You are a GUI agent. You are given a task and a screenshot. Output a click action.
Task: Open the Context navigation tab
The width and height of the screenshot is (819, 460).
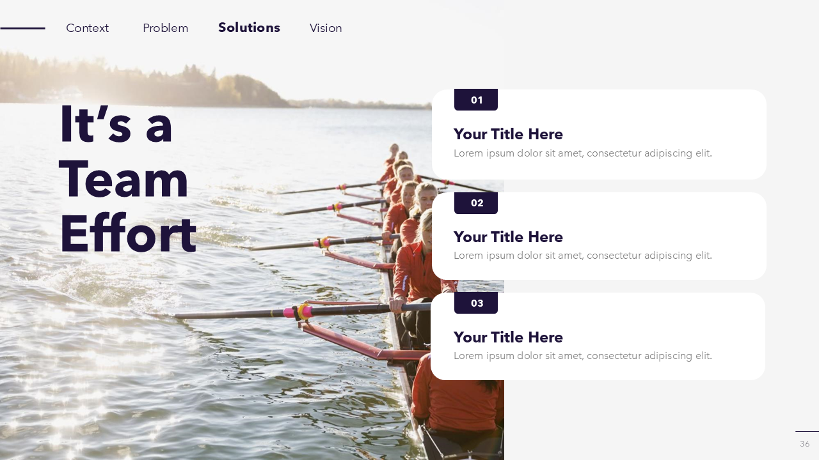click(x=87, y=28)
